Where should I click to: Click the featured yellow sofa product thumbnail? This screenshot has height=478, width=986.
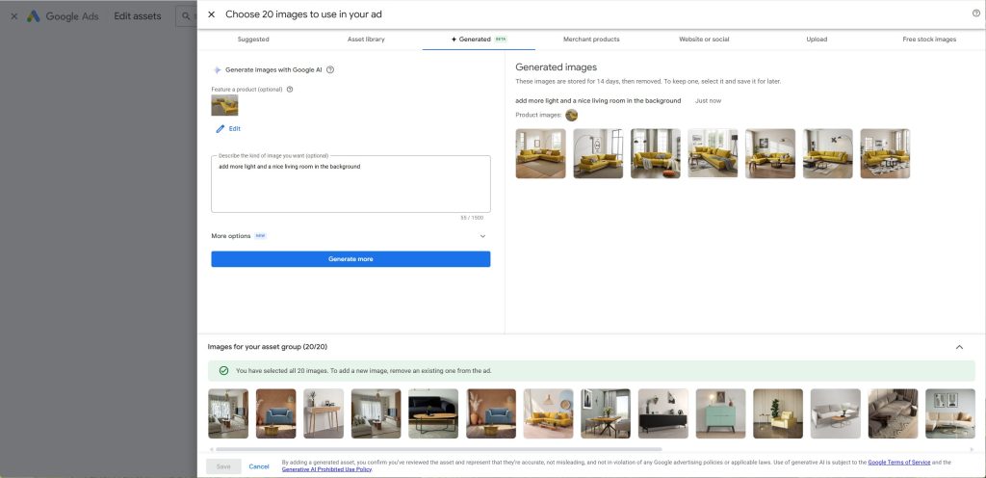224,106
